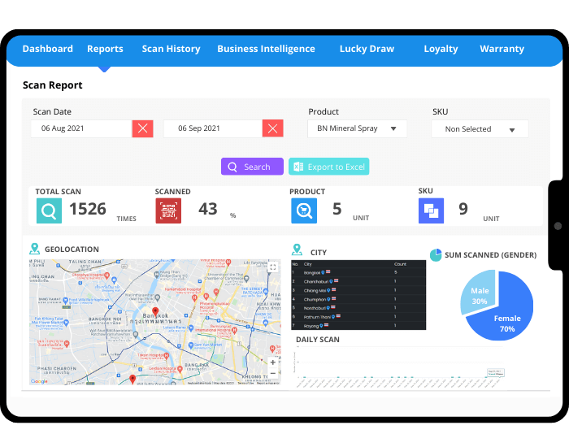Zoom out the map with minus button
The height and width of the screenshot is (447, 569).
click(x=272, y=375)
